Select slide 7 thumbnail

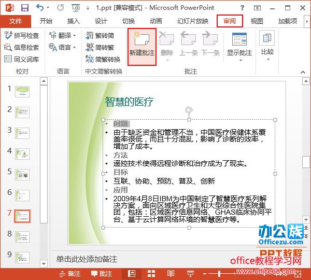pyautogui.click(x=22, y=216)
